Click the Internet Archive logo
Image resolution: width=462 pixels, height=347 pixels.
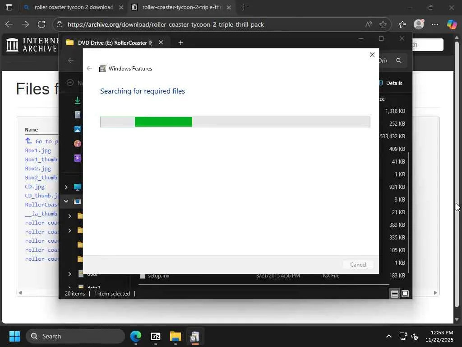32,45
